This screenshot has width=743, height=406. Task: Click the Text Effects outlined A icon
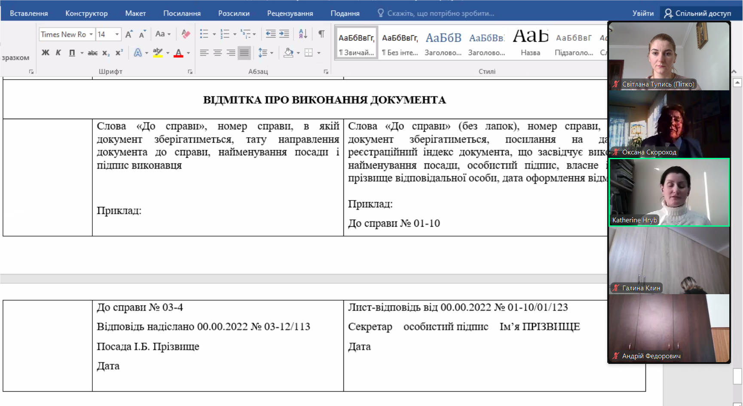coord(138,53)
